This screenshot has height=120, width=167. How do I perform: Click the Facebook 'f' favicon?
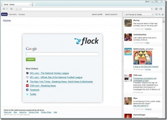pyautogui.click(x=27, y=90)
